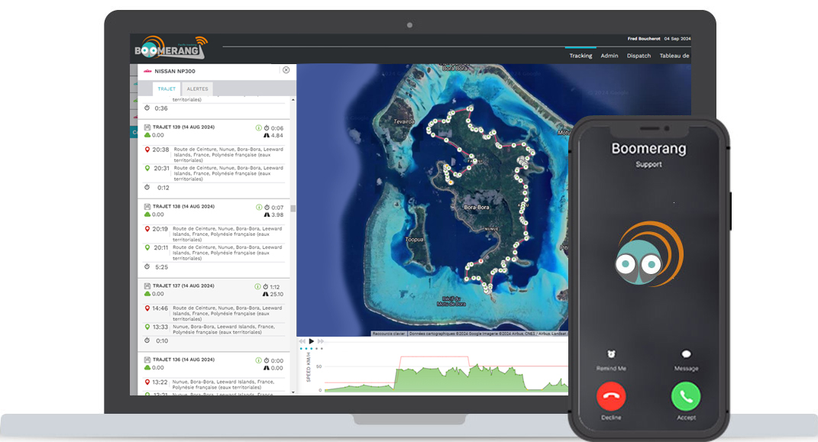This screenshot has height=442, width=818.
Task: Click the save icon of Trajet 139
Action: 147,127
